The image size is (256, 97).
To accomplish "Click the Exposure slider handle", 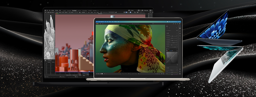I will (172, 36).
